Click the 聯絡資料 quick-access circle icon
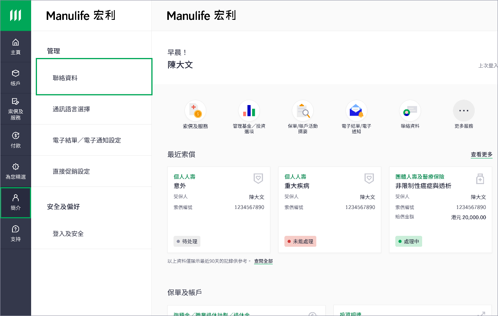498x316 pixels. tap(410, 111)
